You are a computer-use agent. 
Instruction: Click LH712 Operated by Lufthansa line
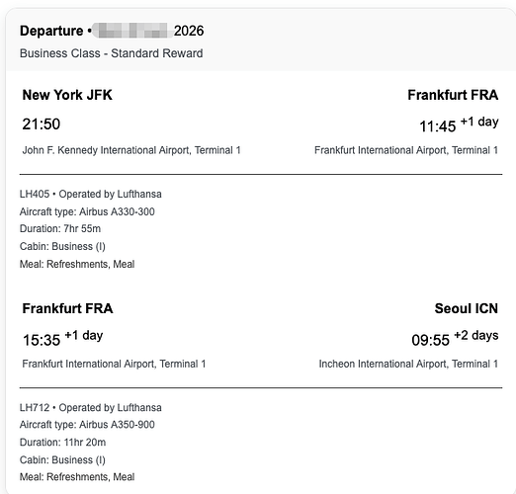click(91, 408)
